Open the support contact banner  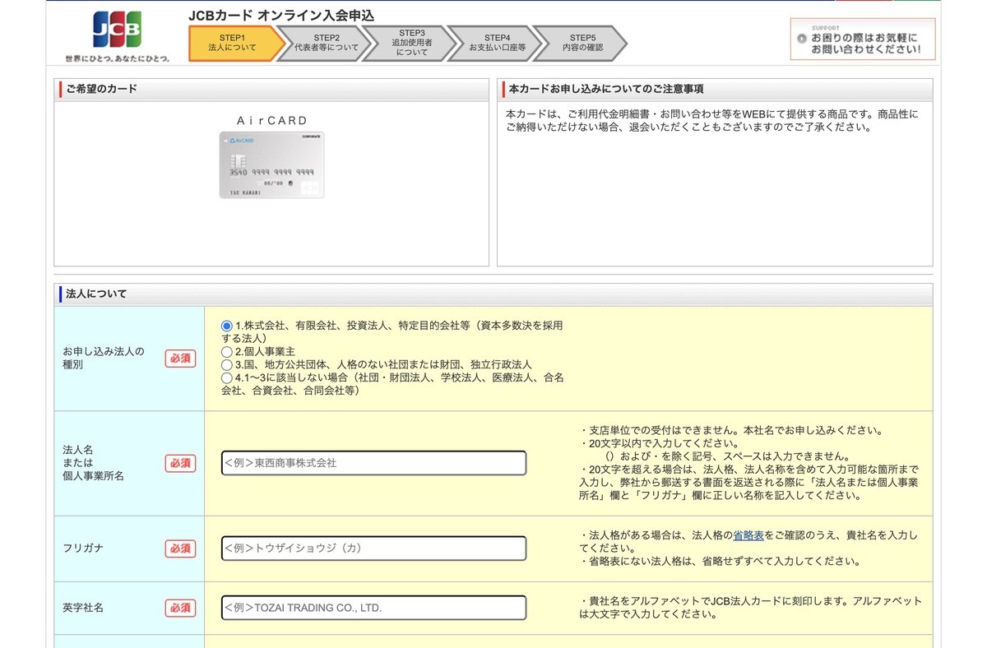tap(863, 39)
